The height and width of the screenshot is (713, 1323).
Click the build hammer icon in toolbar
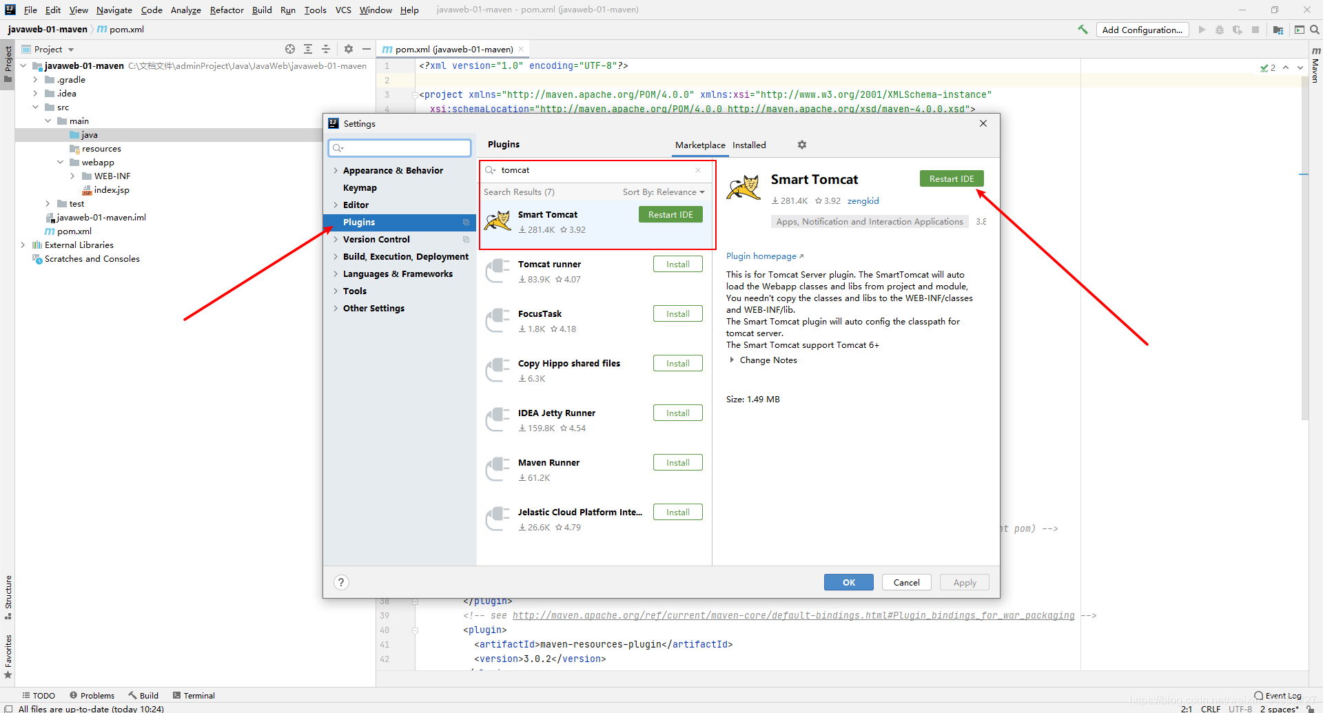pyautogui.click(x=1083, y=30)
